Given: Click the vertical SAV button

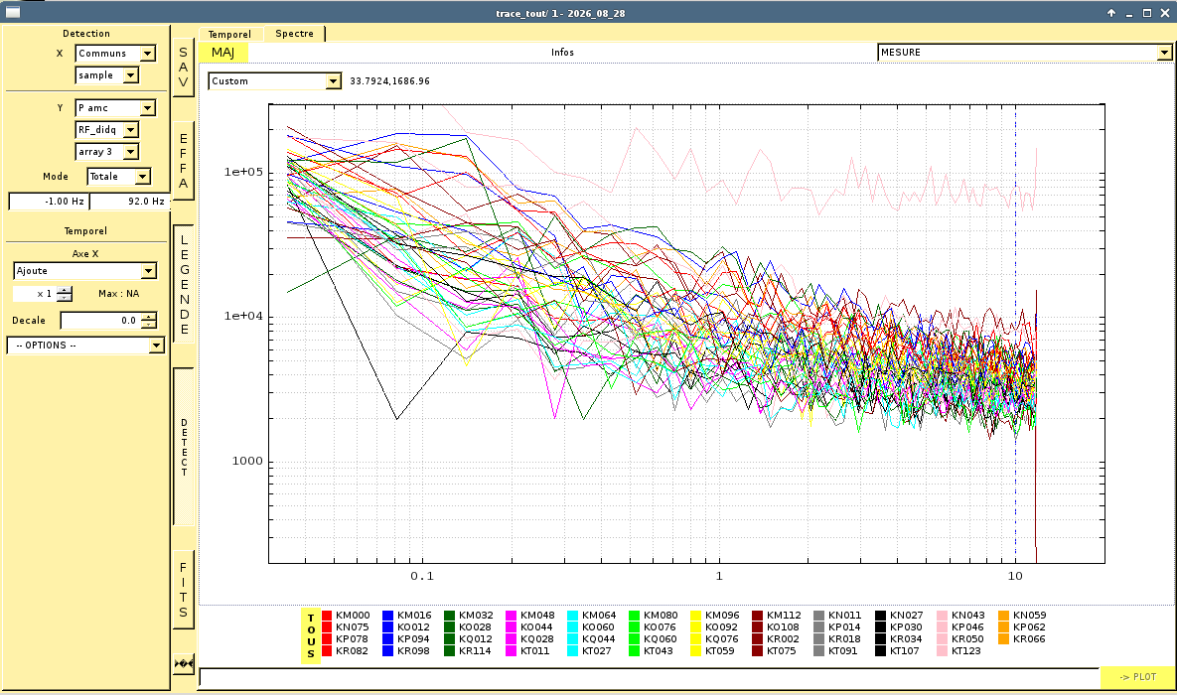Looking at the screenshot, I should tap(183, 68).
